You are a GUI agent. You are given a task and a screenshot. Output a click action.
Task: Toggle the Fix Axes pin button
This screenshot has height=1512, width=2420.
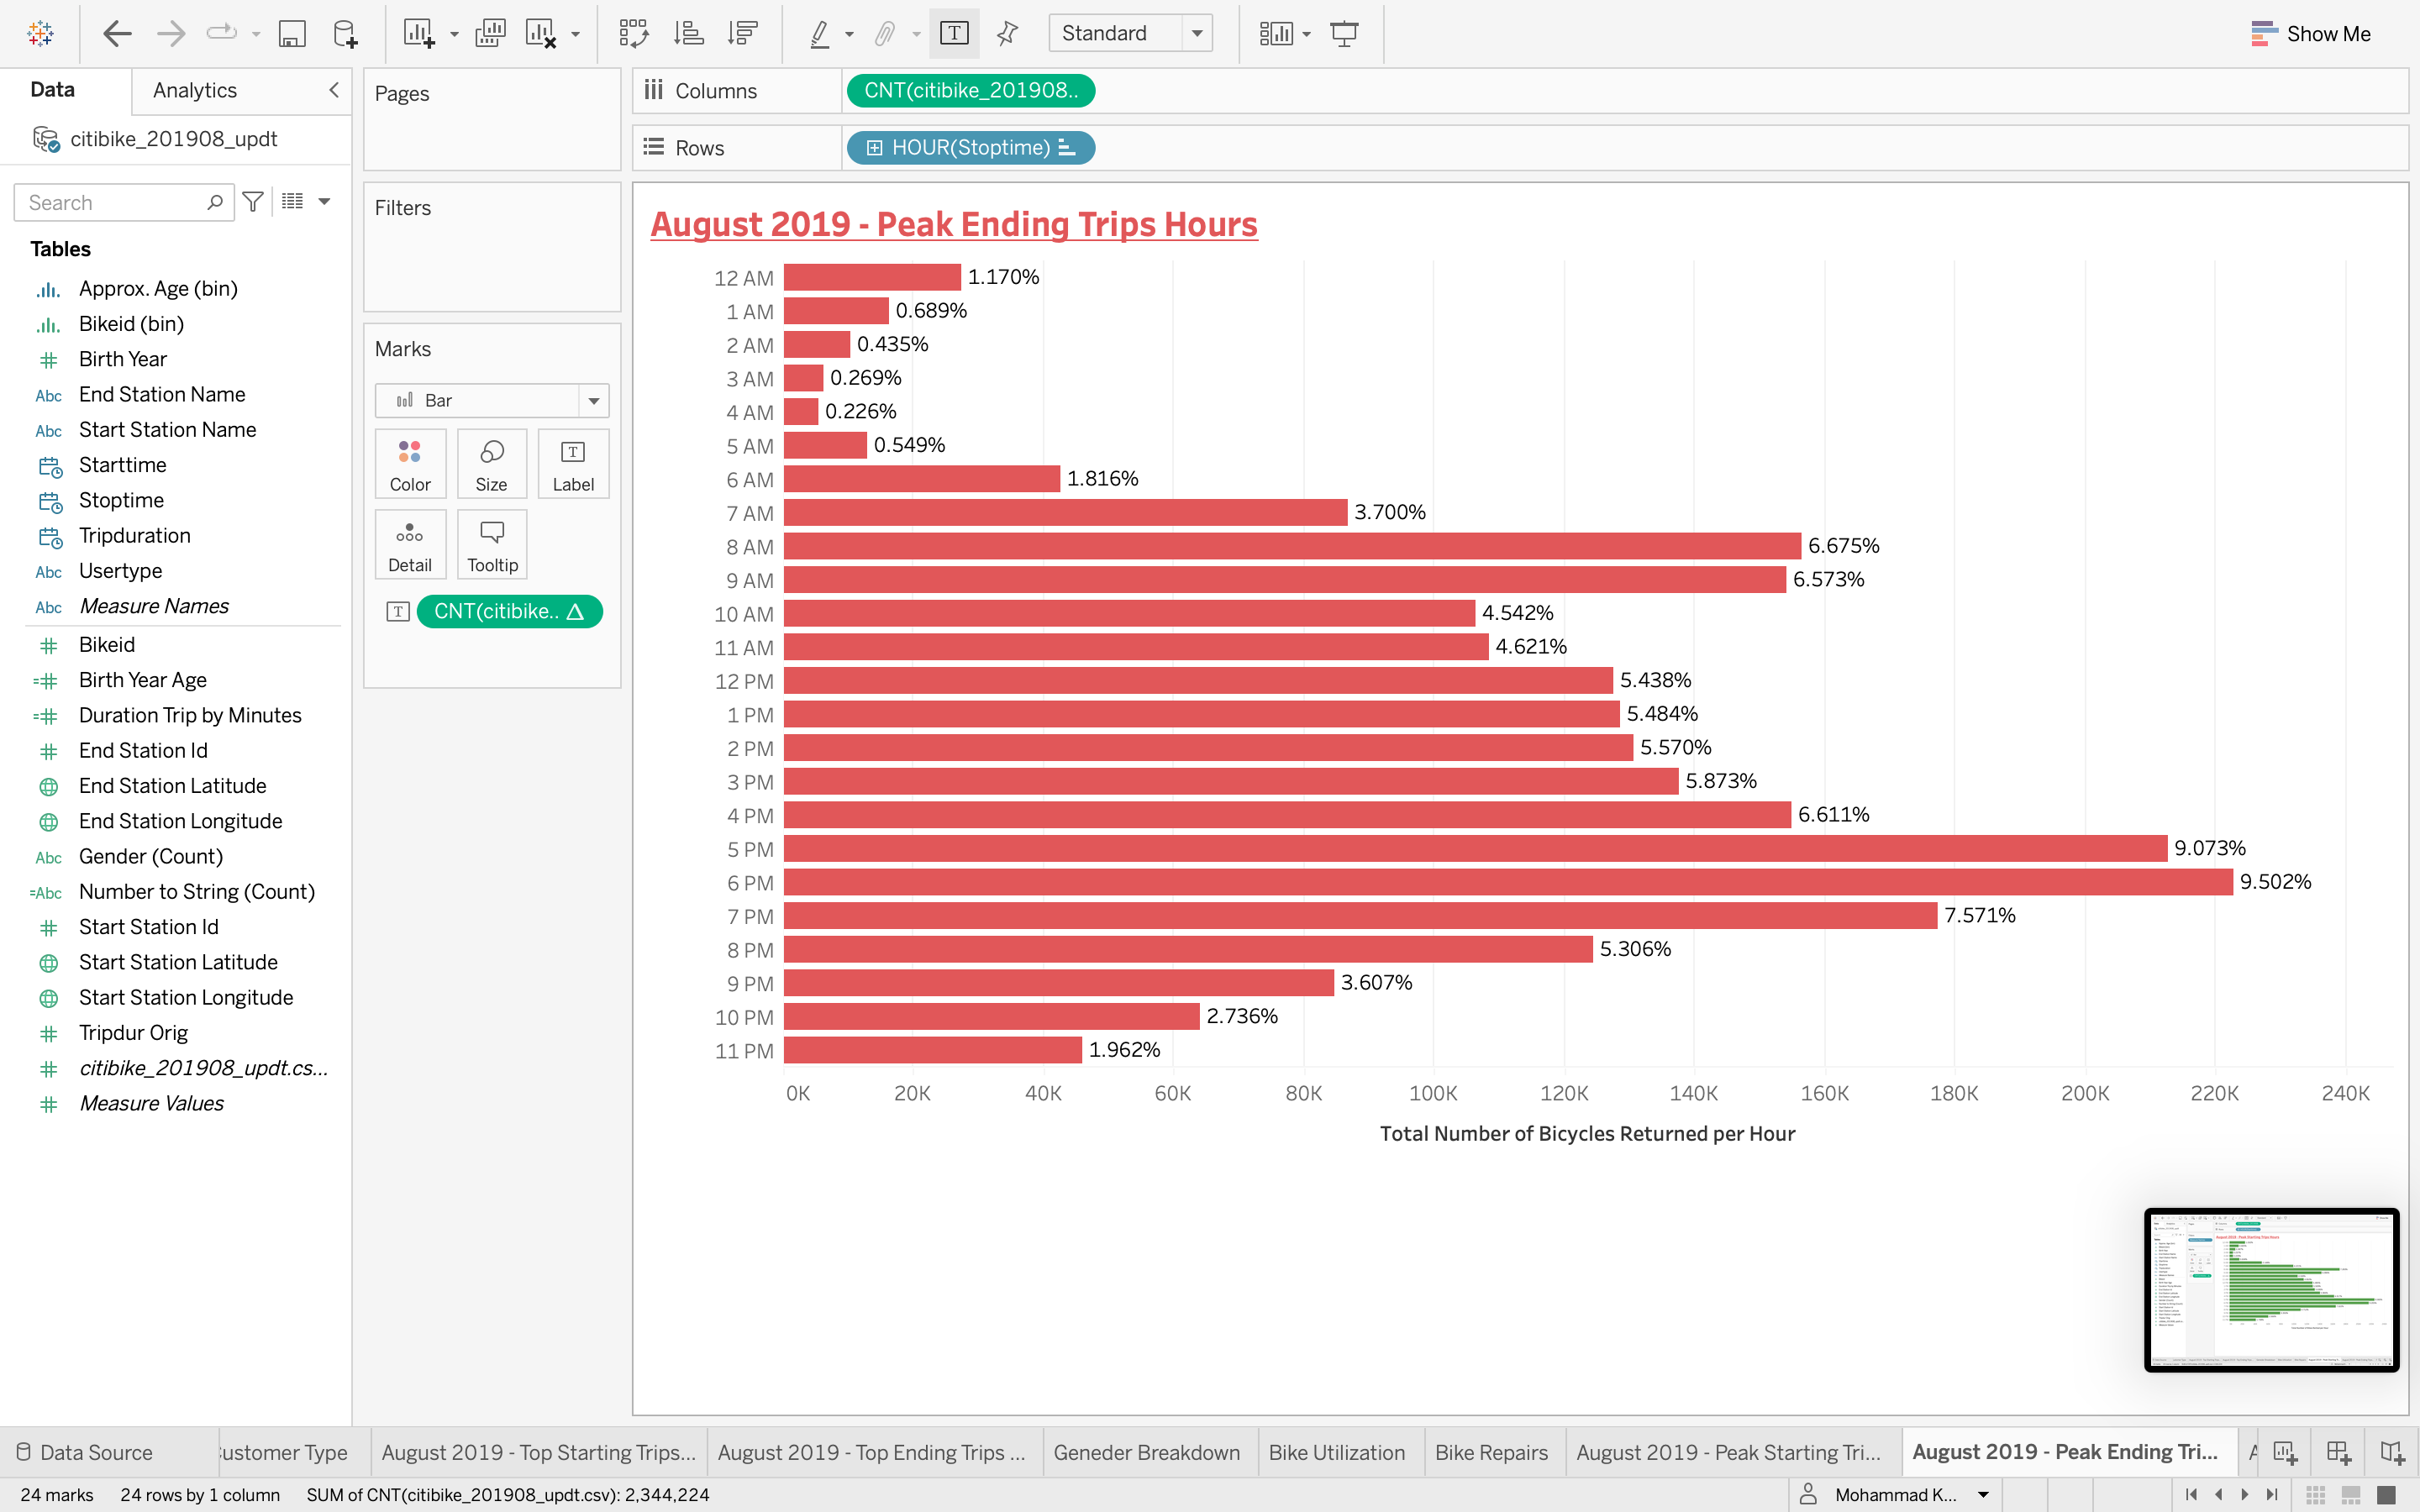[1007, 34]
